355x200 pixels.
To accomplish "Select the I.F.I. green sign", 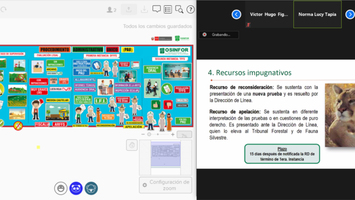I will tap(101, 101).
